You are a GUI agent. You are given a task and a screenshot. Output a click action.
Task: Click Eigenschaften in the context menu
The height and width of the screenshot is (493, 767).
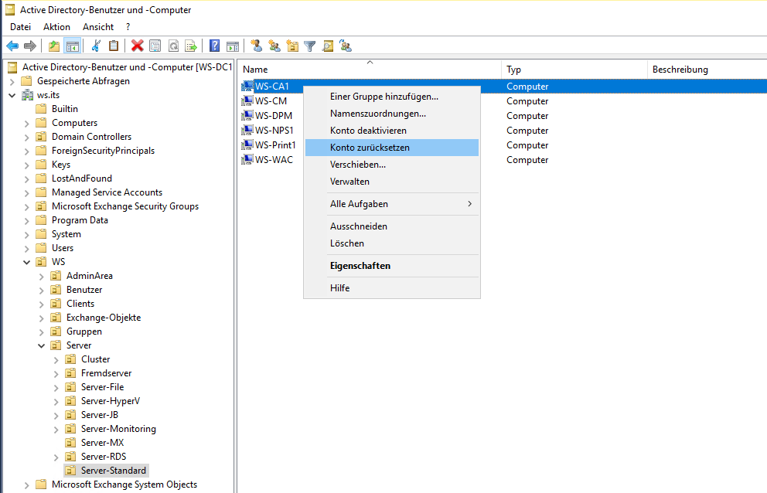(x=392, y=266)
